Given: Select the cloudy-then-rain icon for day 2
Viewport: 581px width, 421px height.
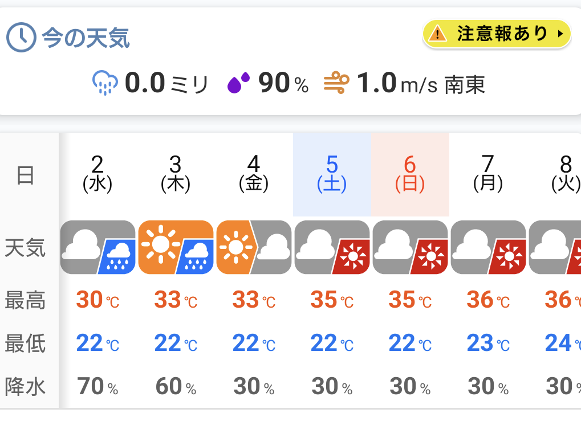Looking at the screenshot, I should (98, 247).
